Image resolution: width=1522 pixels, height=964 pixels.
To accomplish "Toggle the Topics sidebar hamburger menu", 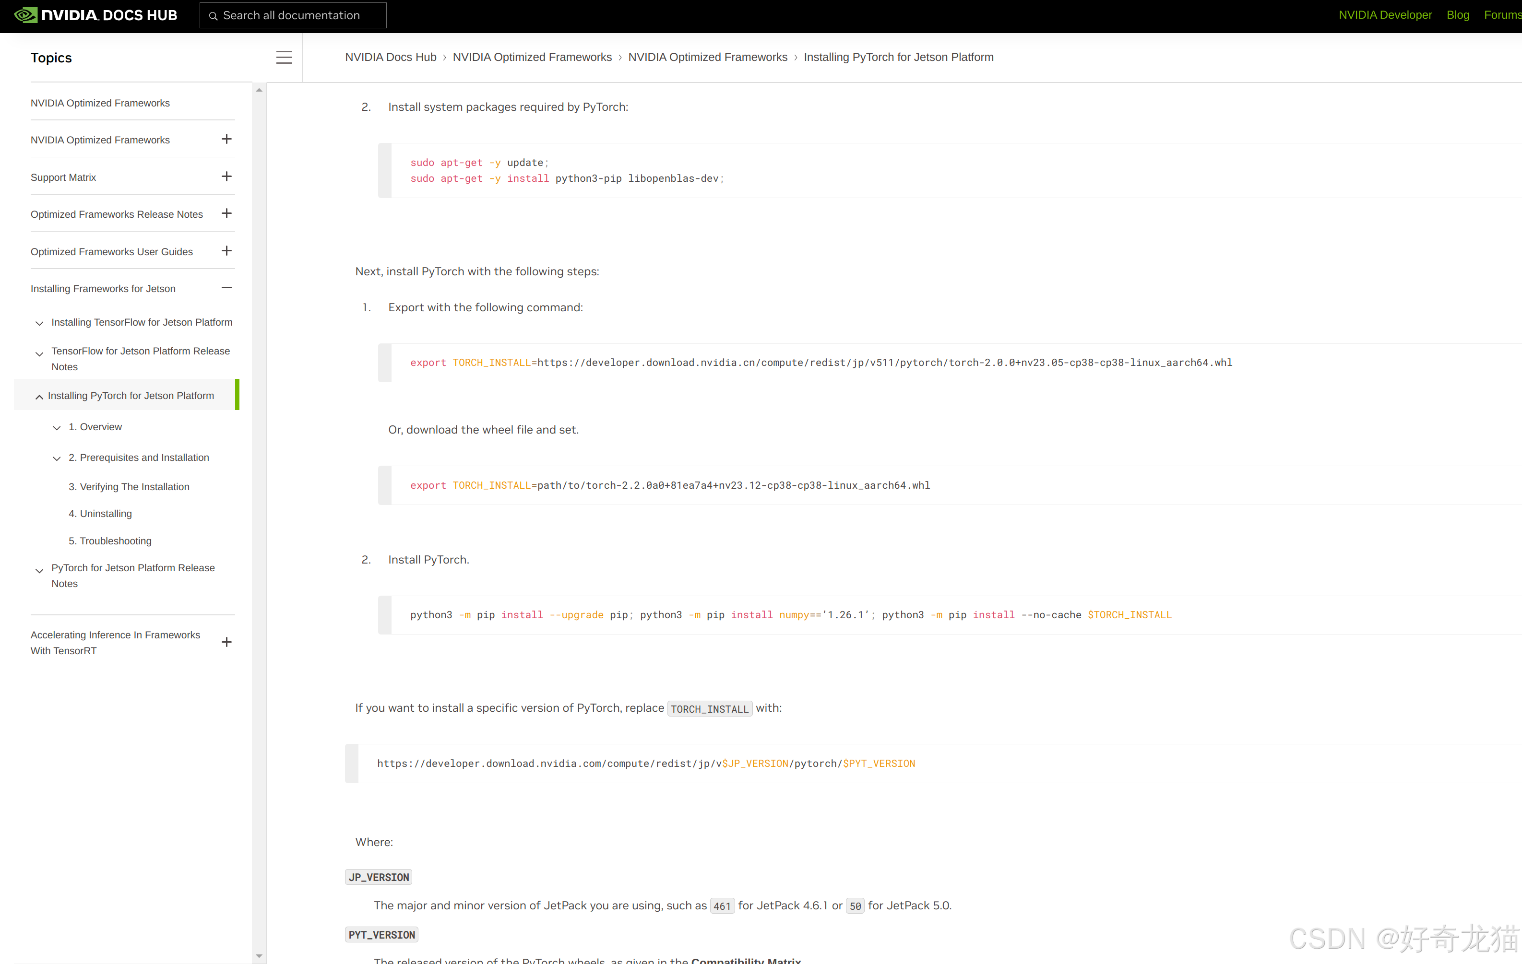I will pos(284,58).
